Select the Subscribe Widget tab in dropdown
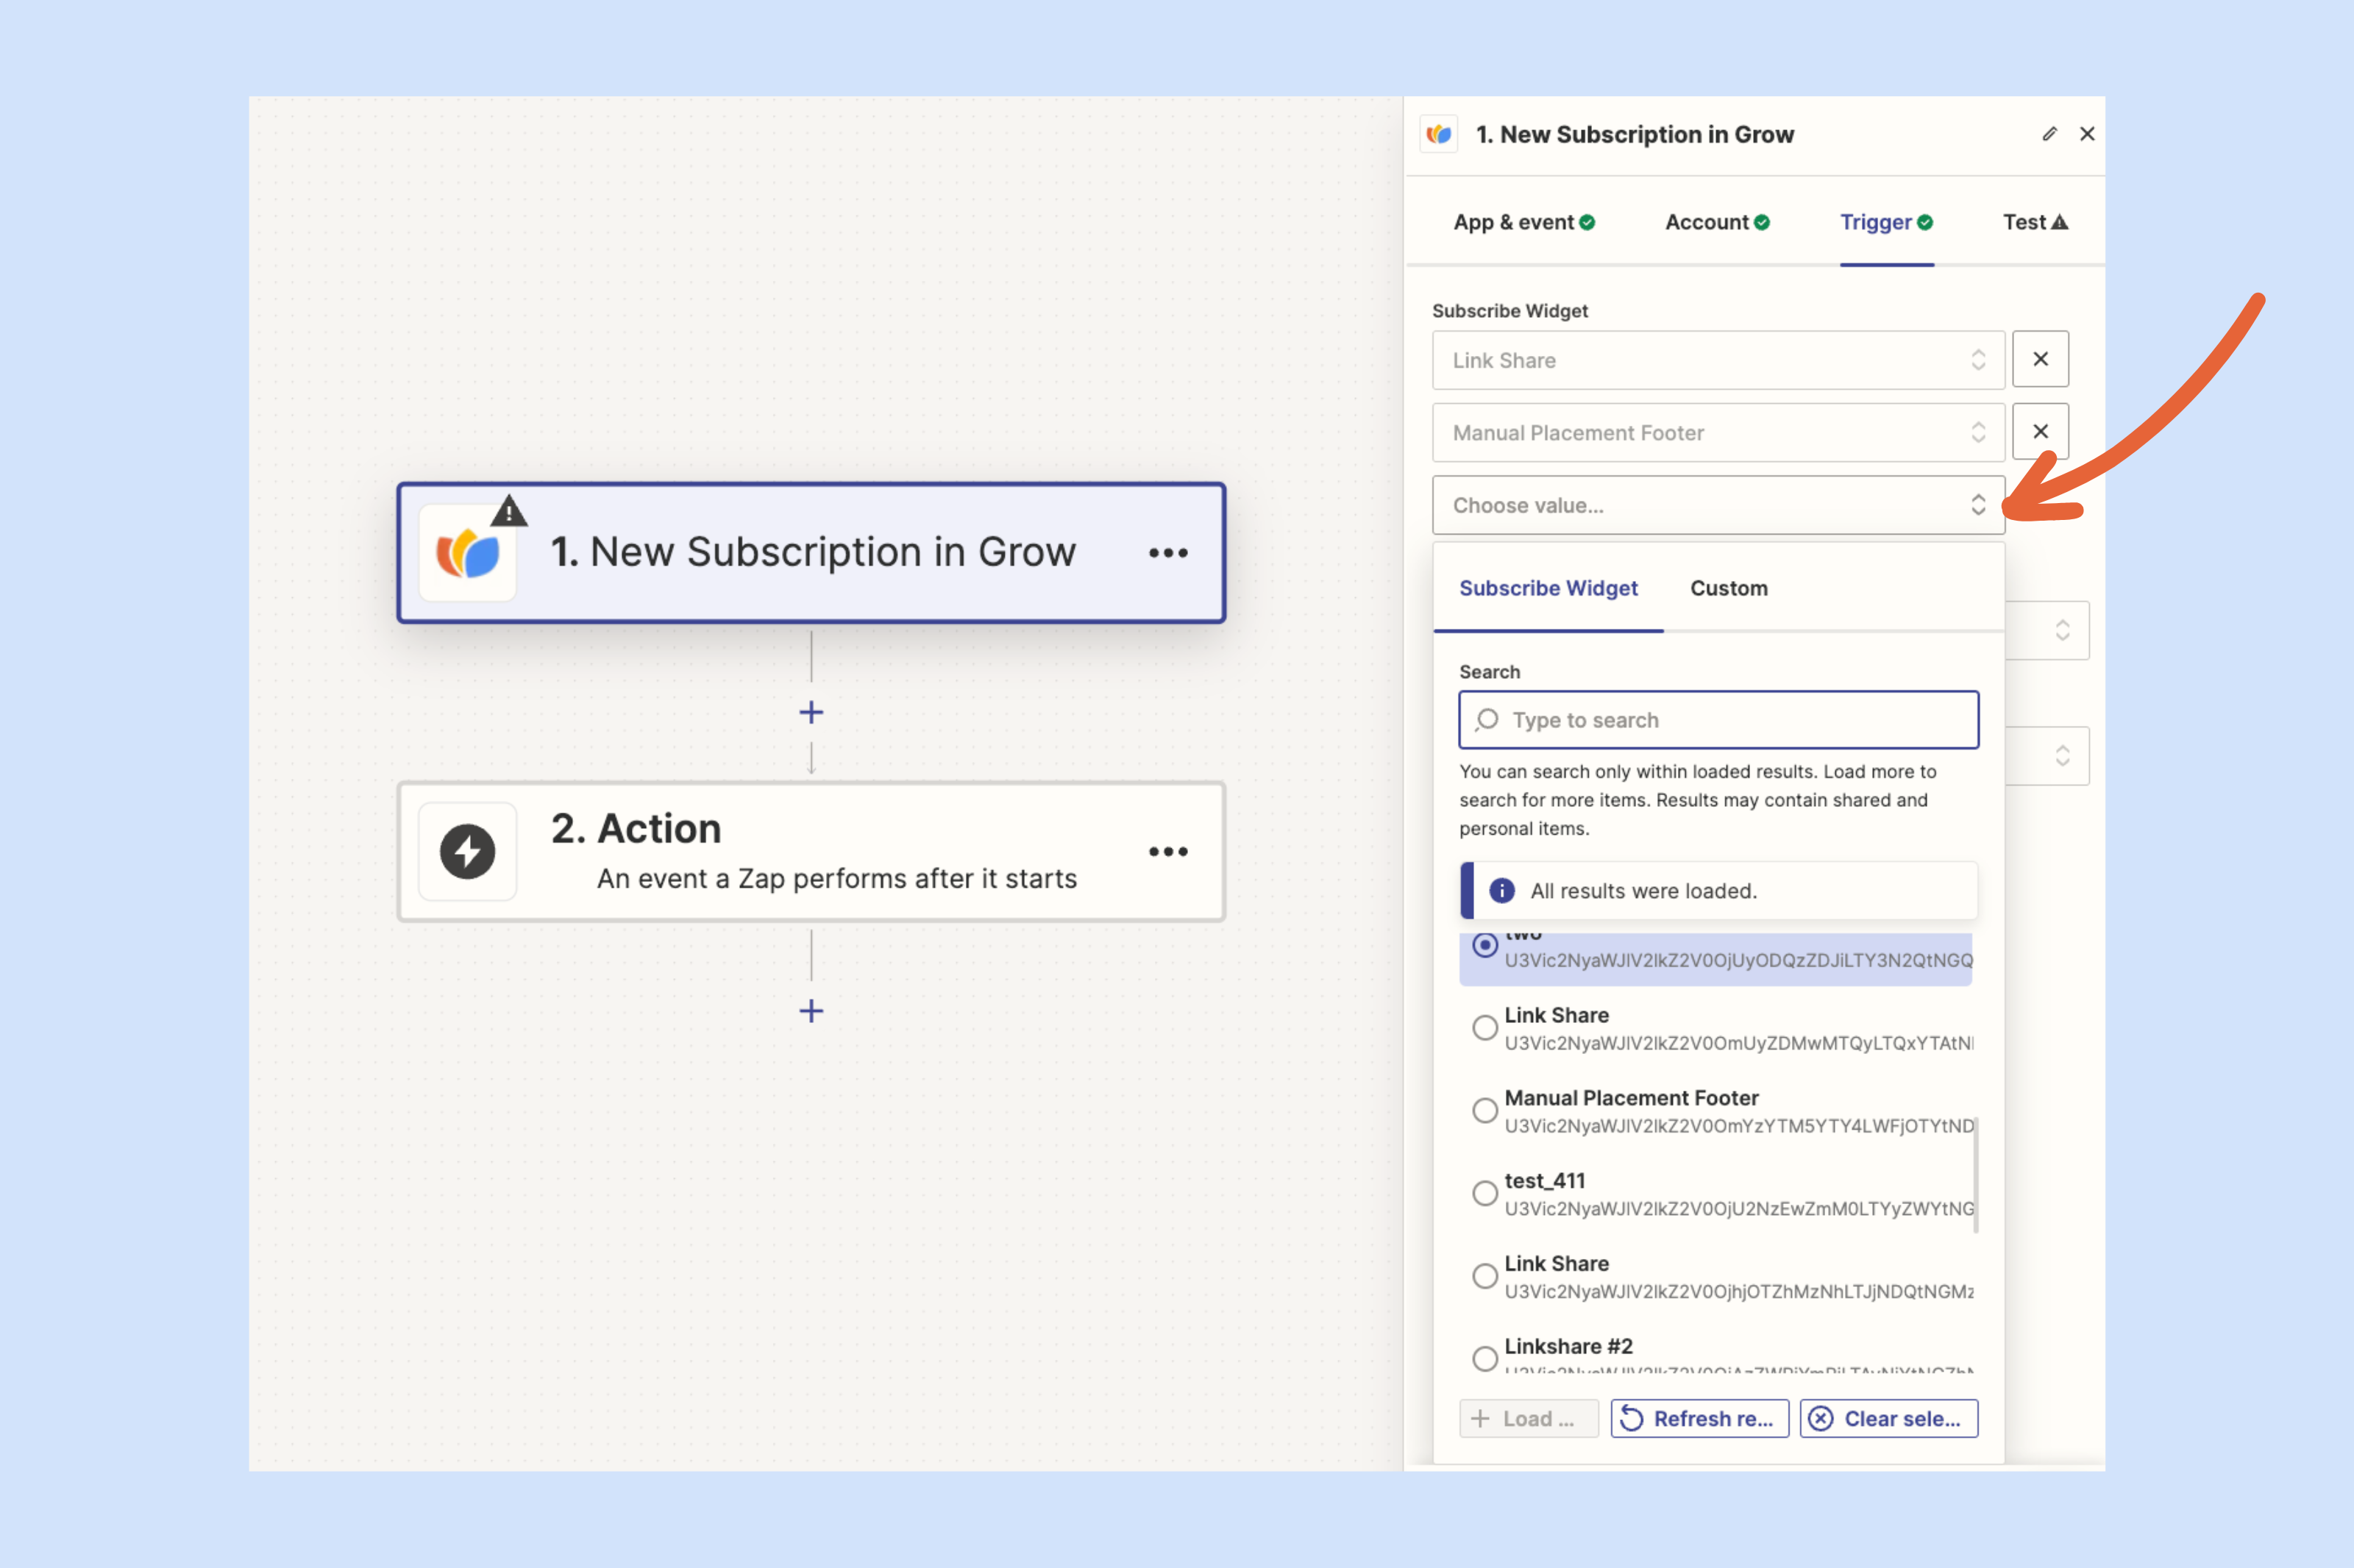Screen dimensions: 2354x1568 point(1548,588)
